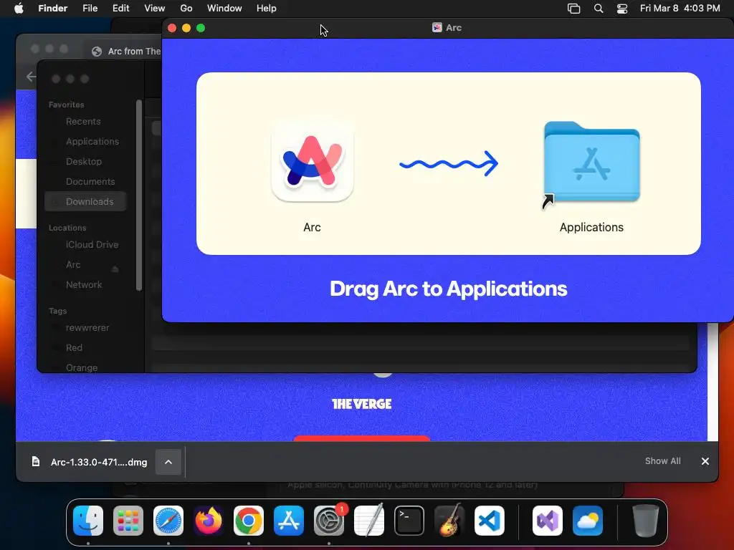Image resolution: width=734 pixels, height=550 pixels.
Task: Select iCloud Drive in Finder sidebar
Action: click(x=92, y=245)
